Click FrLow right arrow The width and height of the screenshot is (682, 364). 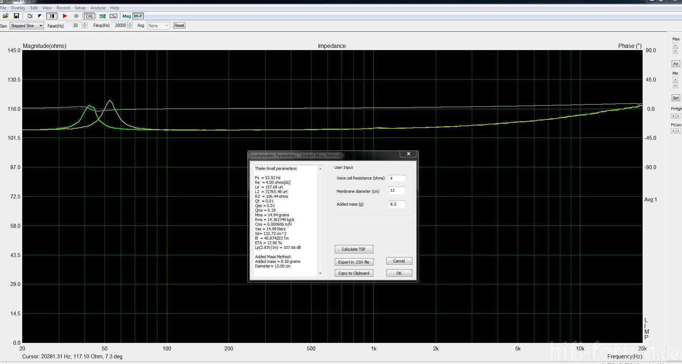pos(678,131)
